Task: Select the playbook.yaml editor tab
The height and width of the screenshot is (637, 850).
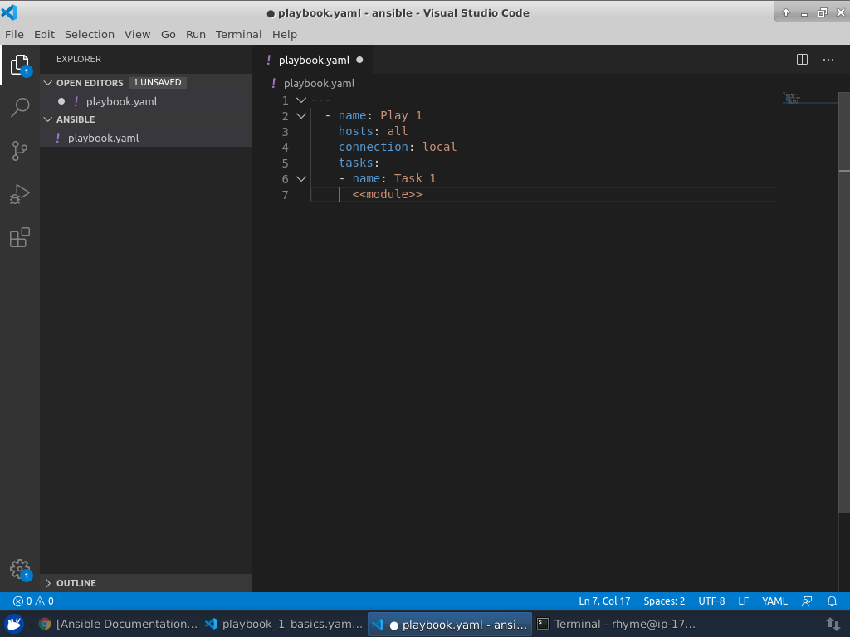Action: pos(313,60)
